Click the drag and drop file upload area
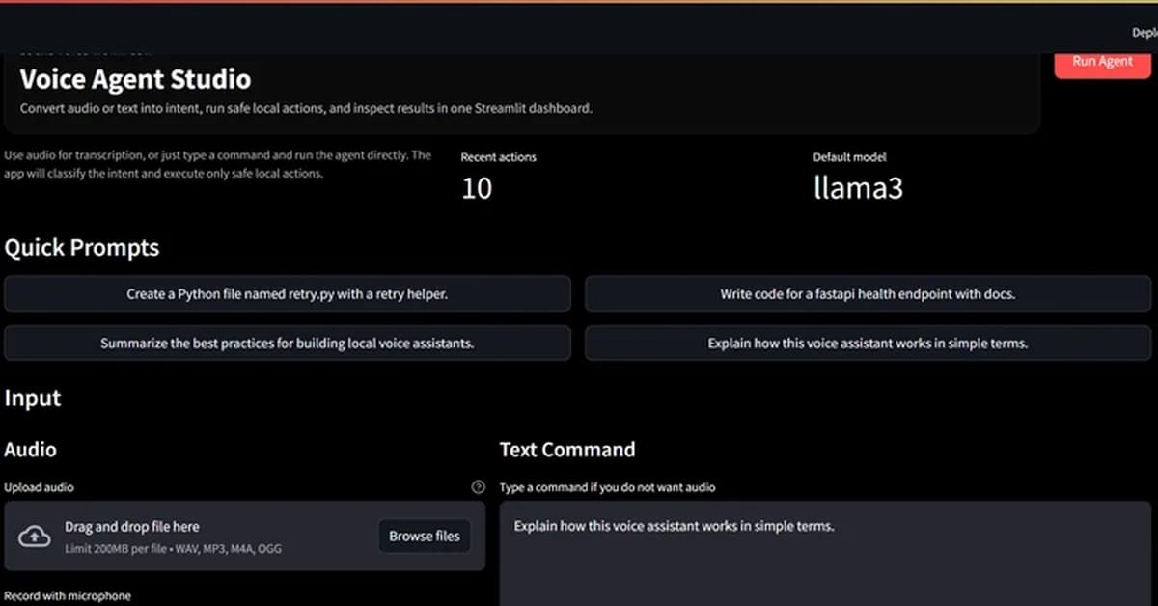The width and height of the screenshot is (1158, 606). (212, 536)
